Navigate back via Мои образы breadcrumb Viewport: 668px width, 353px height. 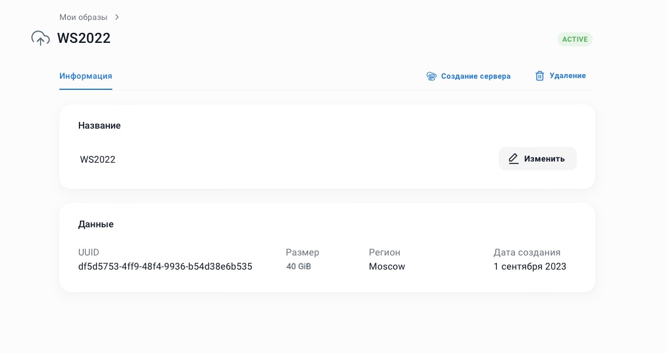click(x=83, y=17)
